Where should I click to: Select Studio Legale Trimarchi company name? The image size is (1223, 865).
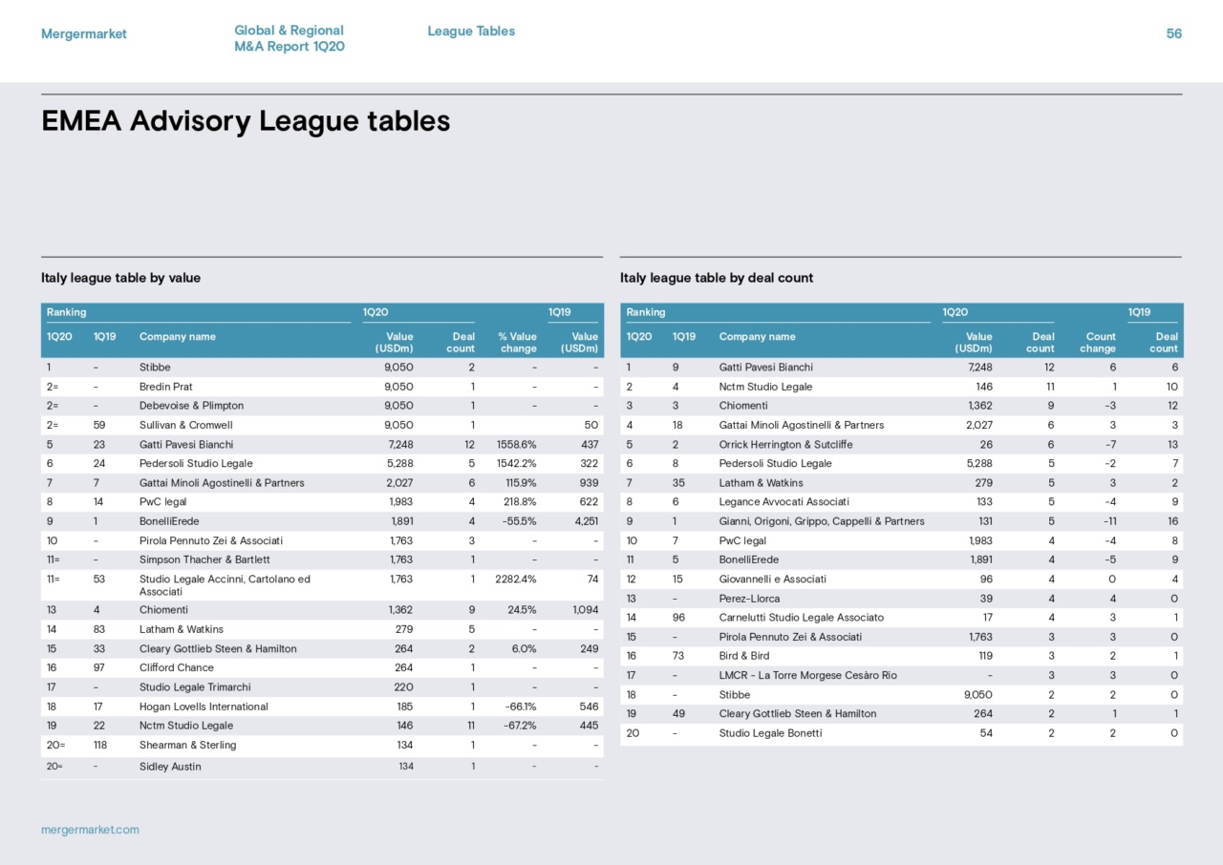coord(196,687)
